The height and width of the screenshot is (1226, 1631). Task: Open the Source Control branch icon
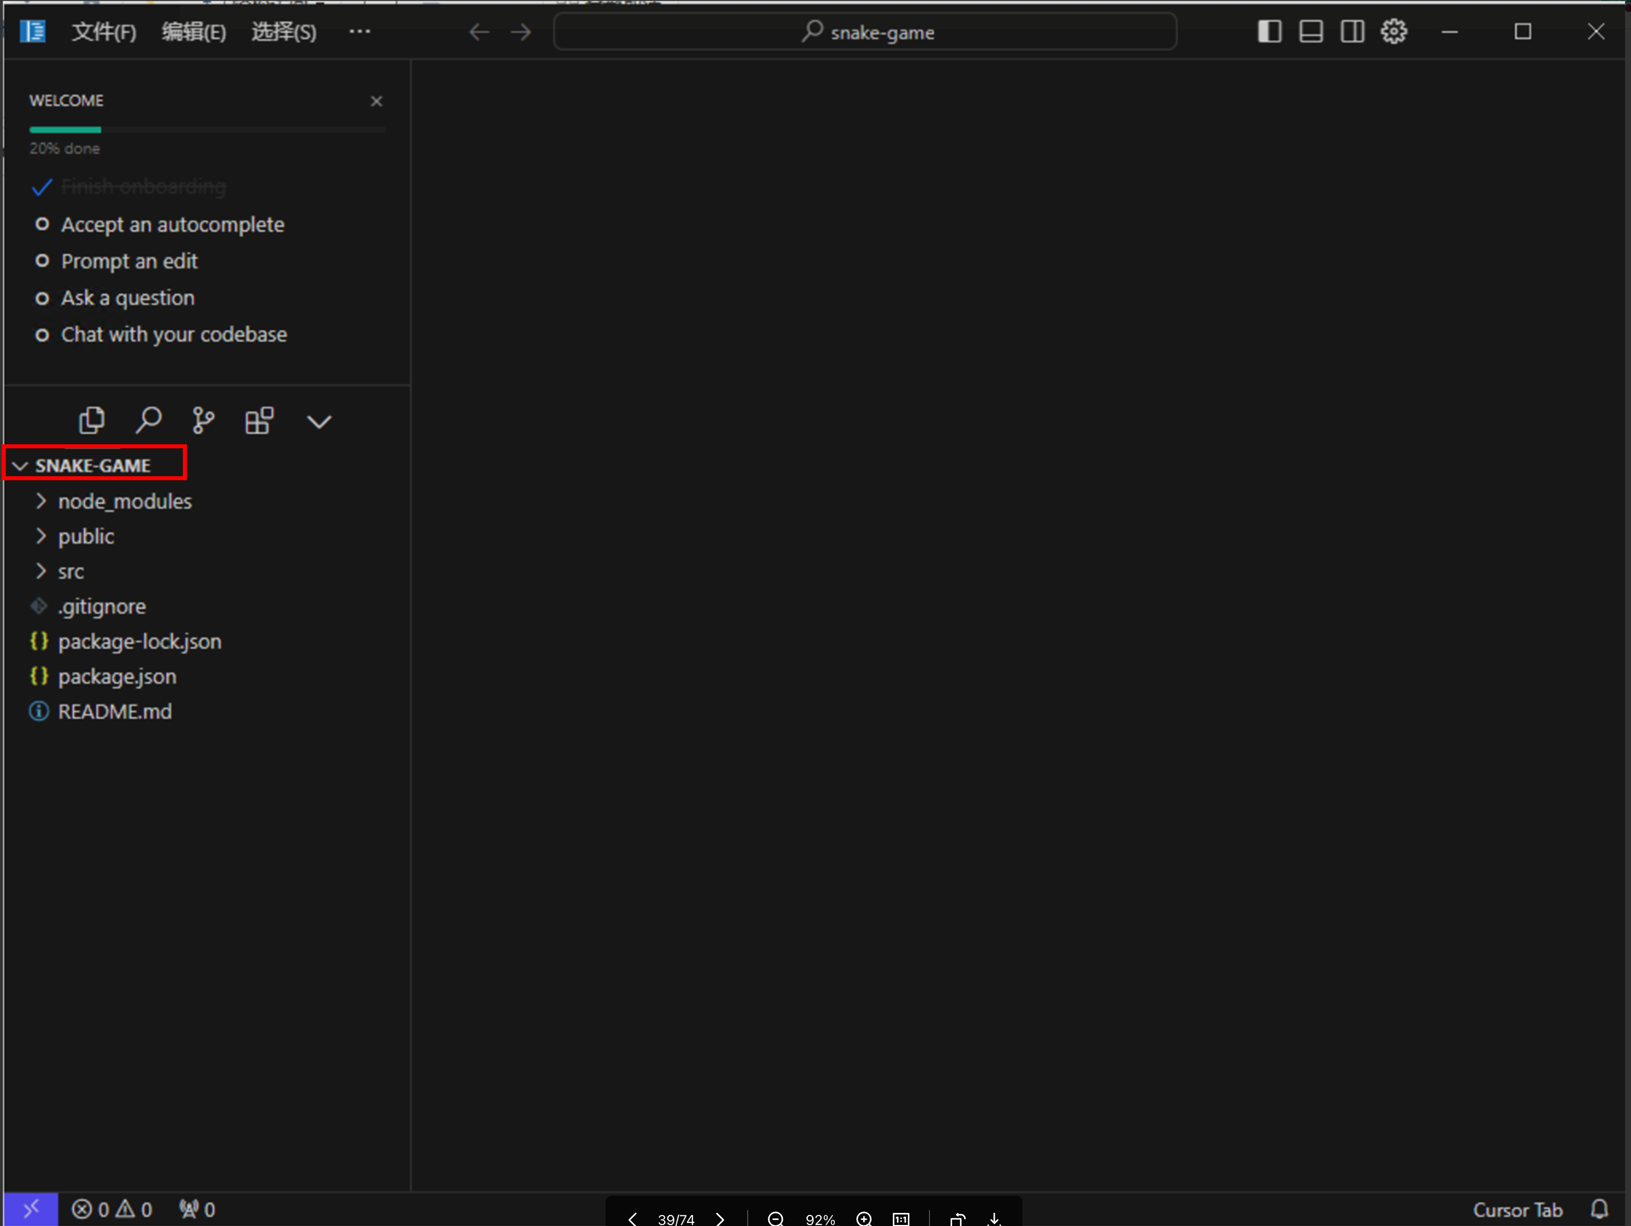(x=203, y=421)
